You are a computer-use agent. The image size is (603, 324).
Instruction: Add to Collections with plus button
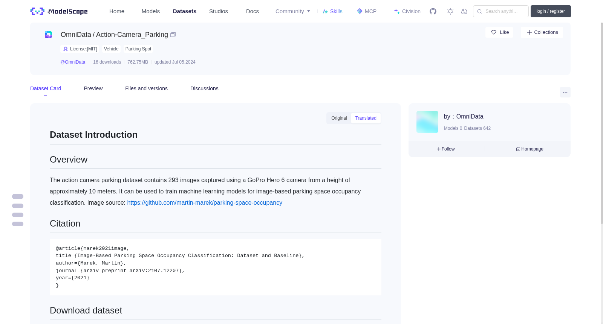point(542,32)
